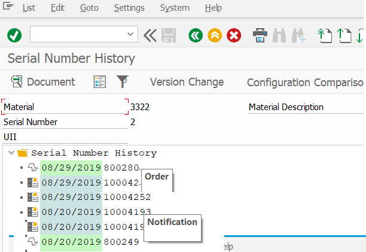Click the Configuration Comparison button

(x=305, y=82)
